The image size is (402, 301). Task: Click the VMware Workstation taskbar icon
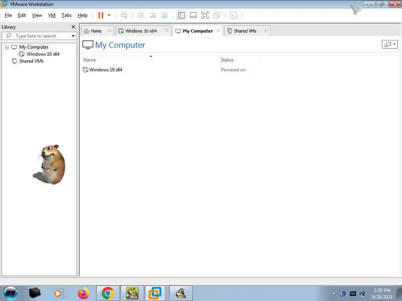[155, 293]
